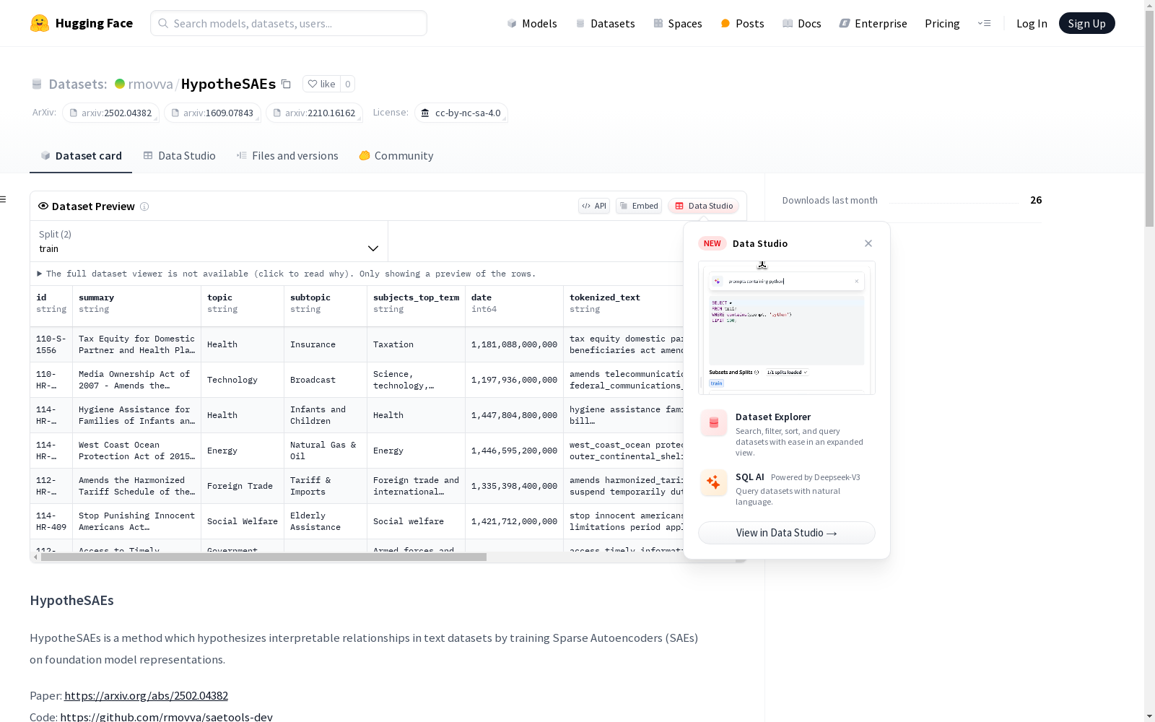The height and width of the screenshot is (722, 1155).
Task: Expand the dataset viewer not available notice
Action: pyautogui.click(x=287, y=274)
